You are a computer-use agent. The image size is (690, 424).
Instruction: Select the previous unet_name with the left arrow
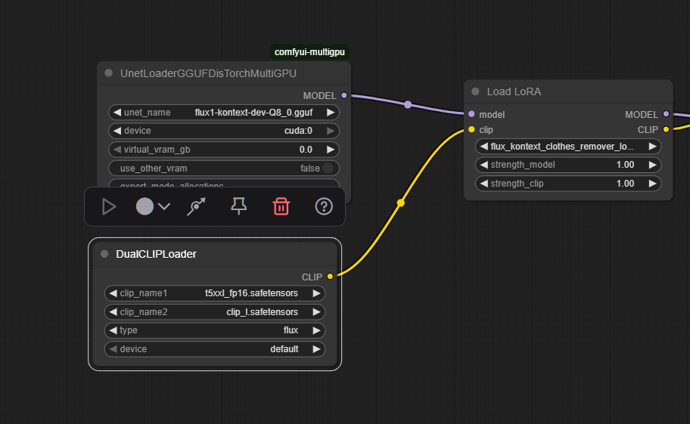(x=117, y=113)
